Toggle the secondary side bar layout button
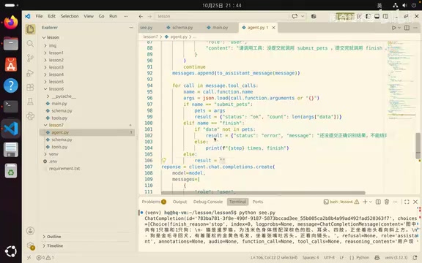 pos(385,16)
